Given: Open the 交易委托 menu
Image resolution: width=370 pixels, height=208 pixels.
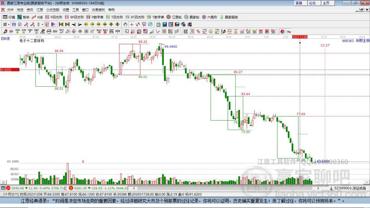Looking at the screenshot, I should (98, 10).
